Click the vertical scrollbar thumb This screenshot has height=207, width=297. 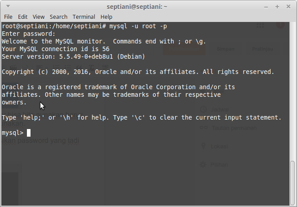(293, 183)
